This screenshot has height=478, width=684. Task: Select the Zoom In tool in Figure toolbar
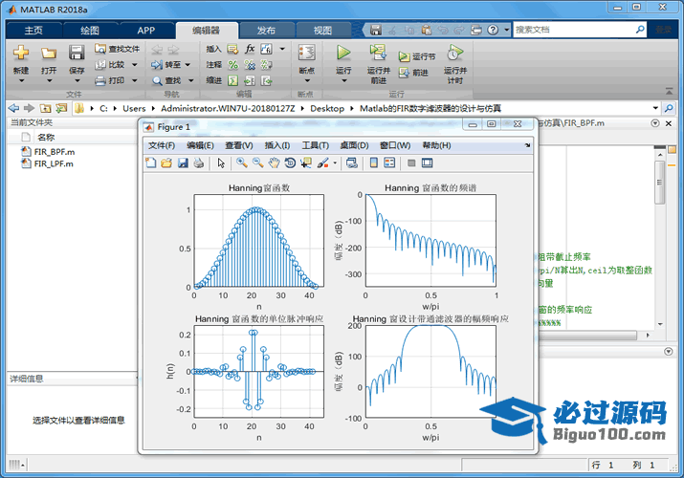coord(242,163)
